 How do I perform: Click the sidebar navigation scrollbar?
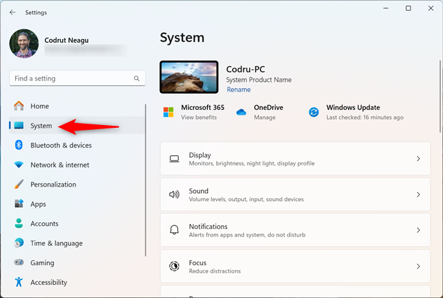point(146,180)
